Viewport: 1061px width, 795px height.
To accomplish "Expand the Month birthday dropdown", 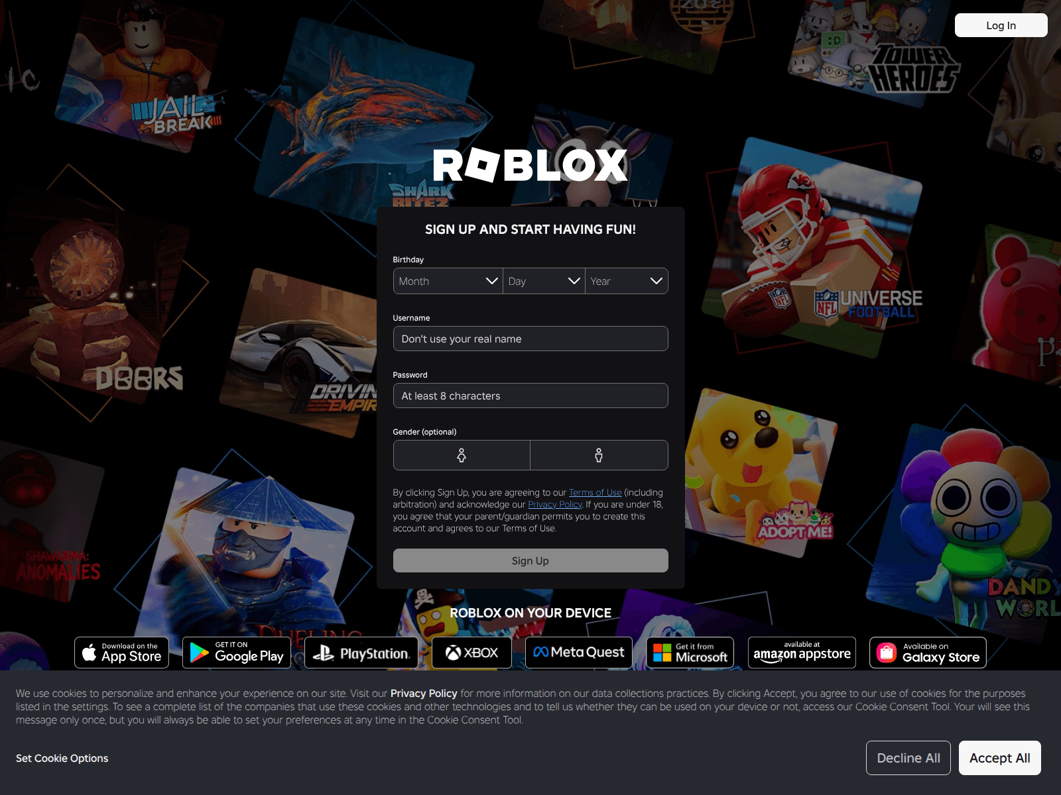I will (448, 281).
